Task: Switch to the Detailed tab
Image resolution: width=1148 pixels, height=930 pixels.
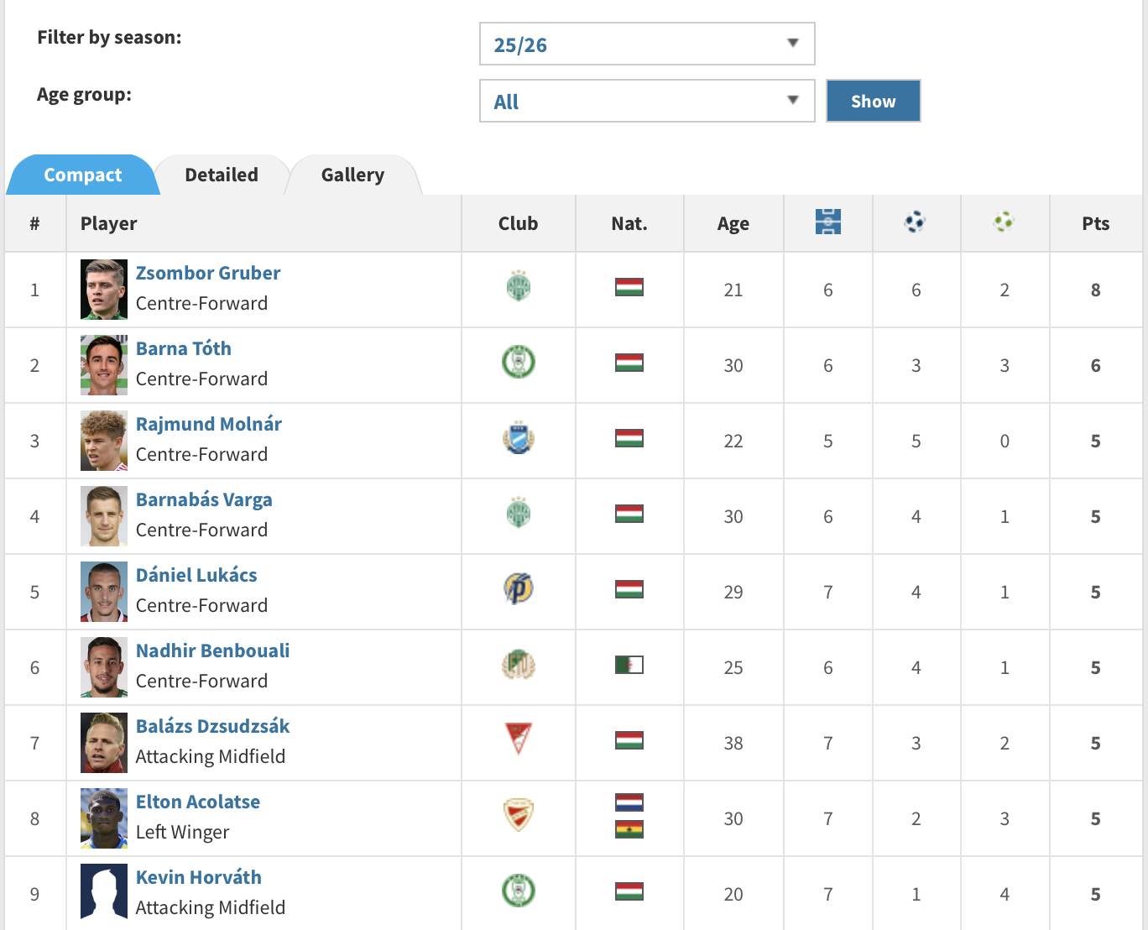Action: (222, 175)
